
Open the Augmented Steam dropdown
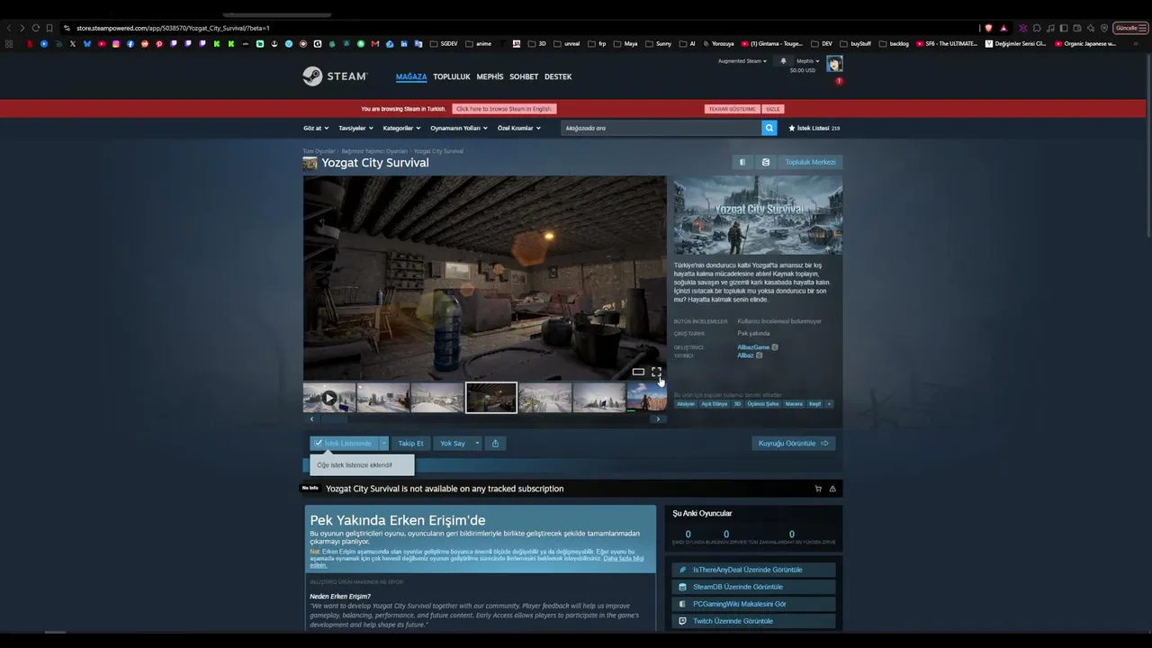pyautogui.click(x=742, y=61)
